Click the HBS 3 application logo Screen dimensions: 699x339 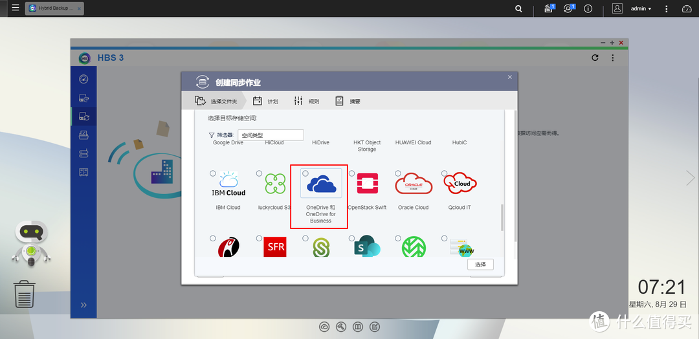(85, 58)
